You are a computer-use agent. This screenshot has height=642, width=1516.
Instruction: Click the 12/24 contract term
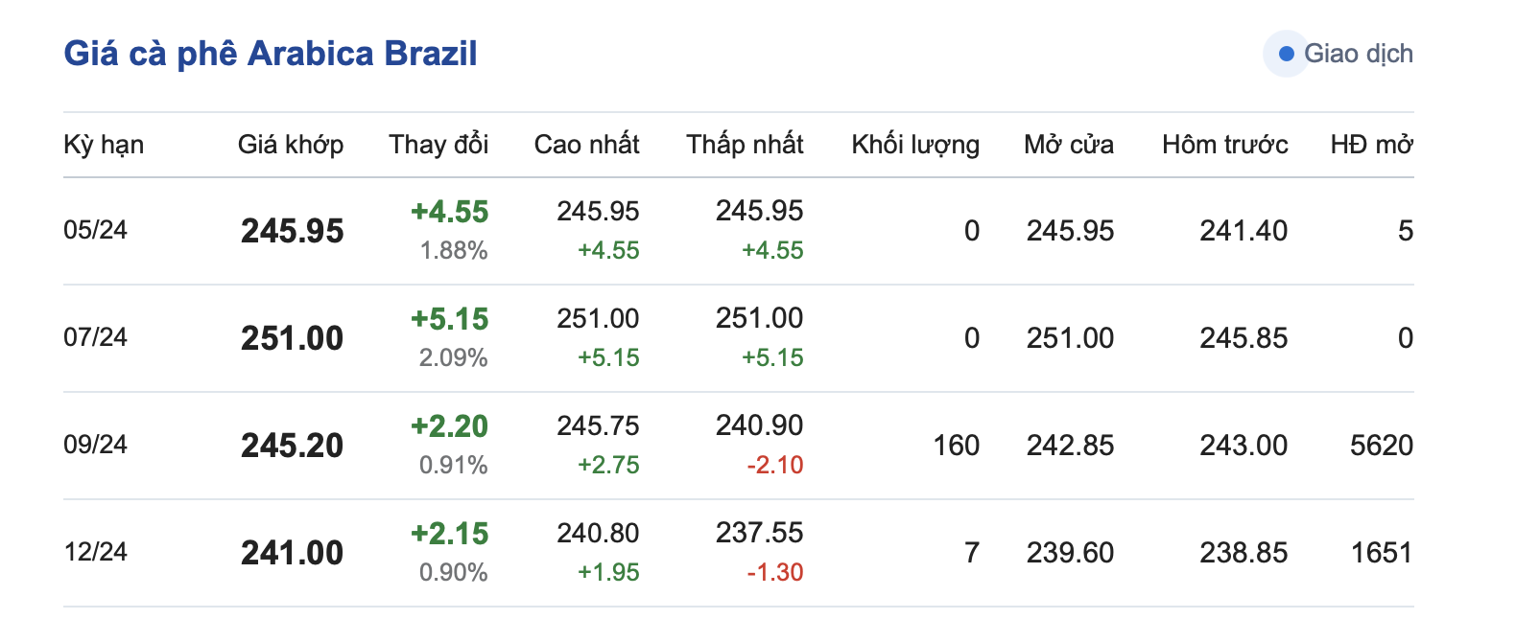(x=95, y=552)
